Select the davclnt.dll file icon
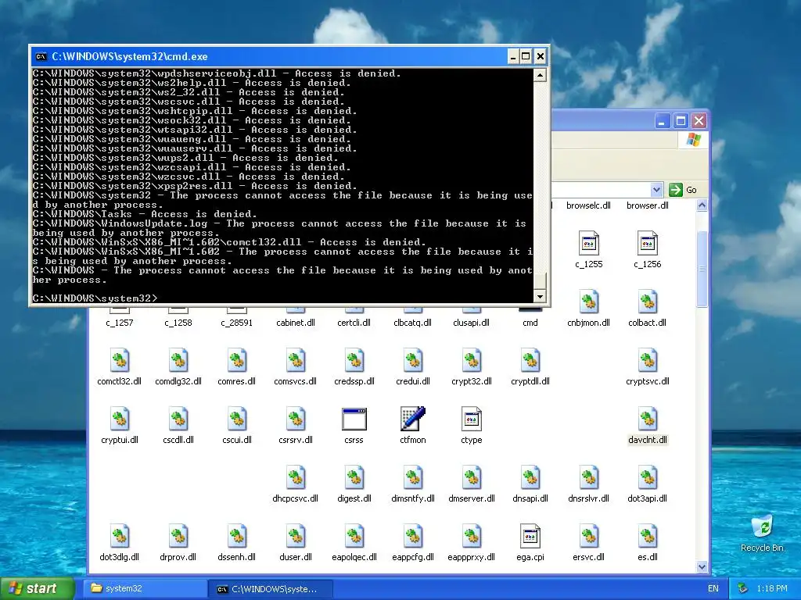This screenshot has width=801, height=600. coord(648,419)
